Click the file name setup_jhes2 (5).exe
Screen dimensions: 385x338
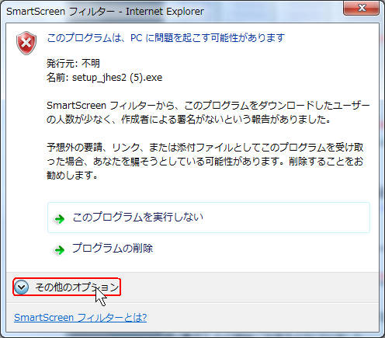click(117, 78)
